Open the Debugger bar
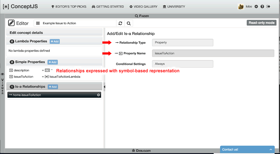The image size is (280, 154). [x=142, y=151]
